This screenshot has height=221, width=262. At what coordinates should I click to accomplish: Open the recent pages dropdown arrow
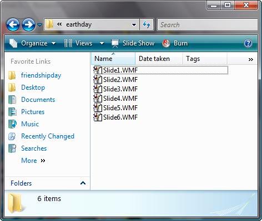click(39, 24)
